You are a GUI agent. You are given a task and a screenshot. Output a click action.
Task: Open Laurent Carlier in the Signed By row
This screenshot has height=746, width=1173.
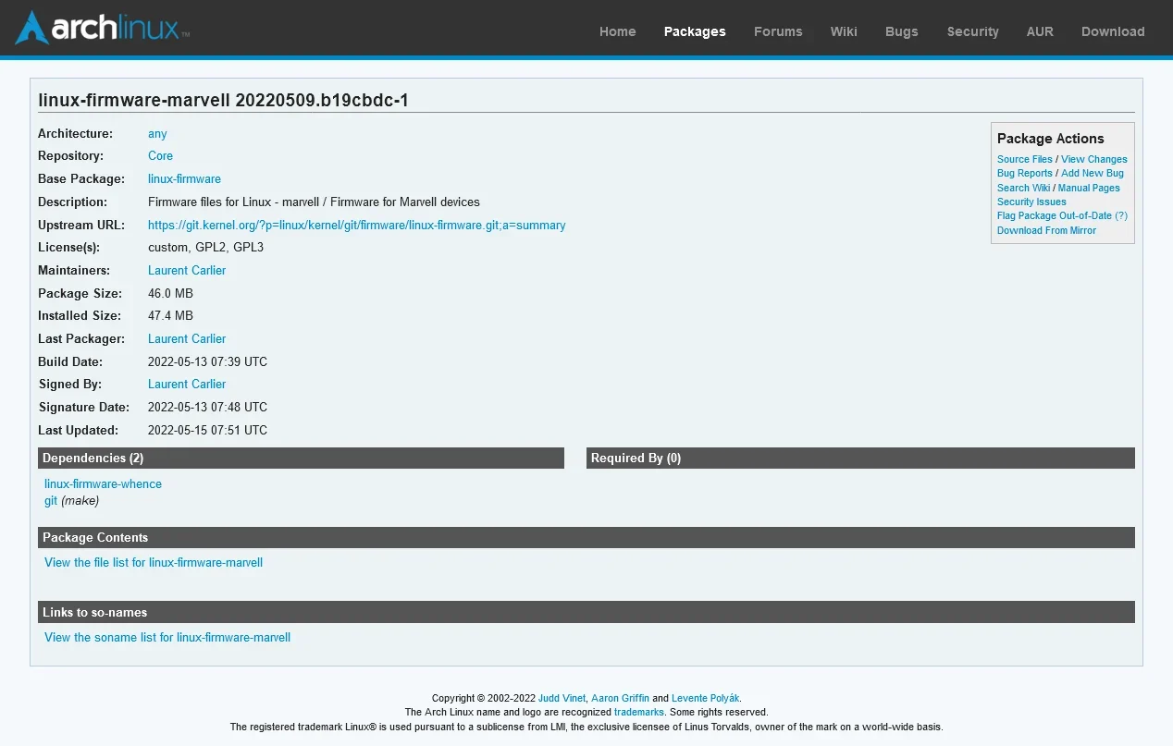(187, 385)
